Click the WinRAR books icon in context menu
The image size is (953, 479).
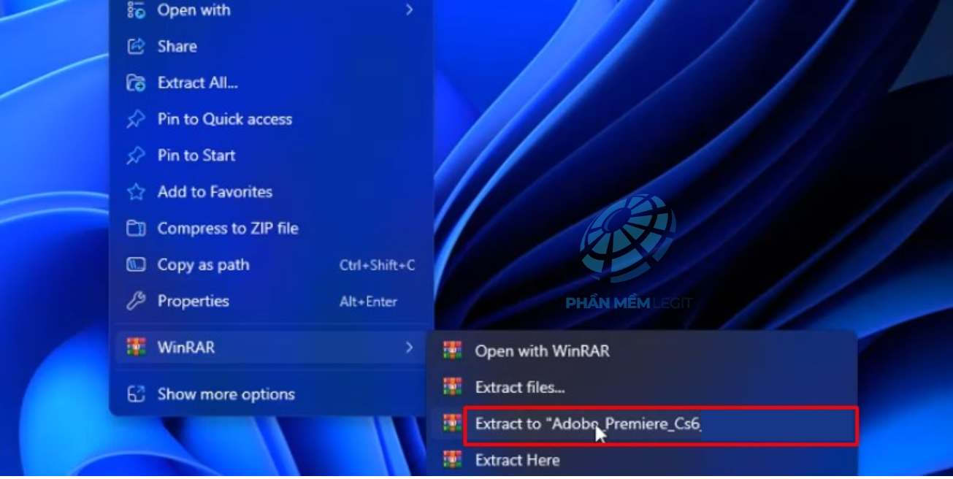(x=136, y=348)
